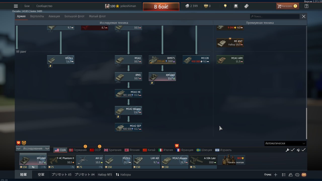Viewport: 322px width, 181px height.
Task: Open the squad list icon
Action: [284, 175]
